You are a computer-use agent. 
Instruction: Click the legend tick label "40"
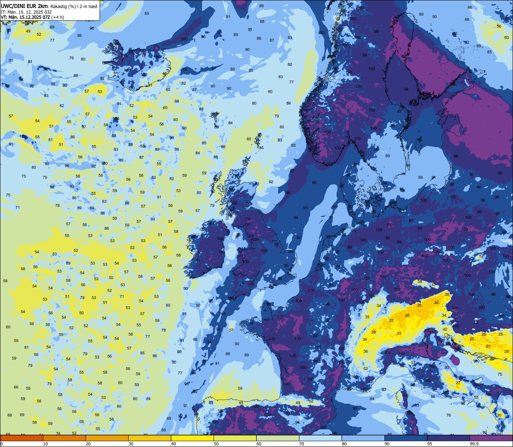174,444
